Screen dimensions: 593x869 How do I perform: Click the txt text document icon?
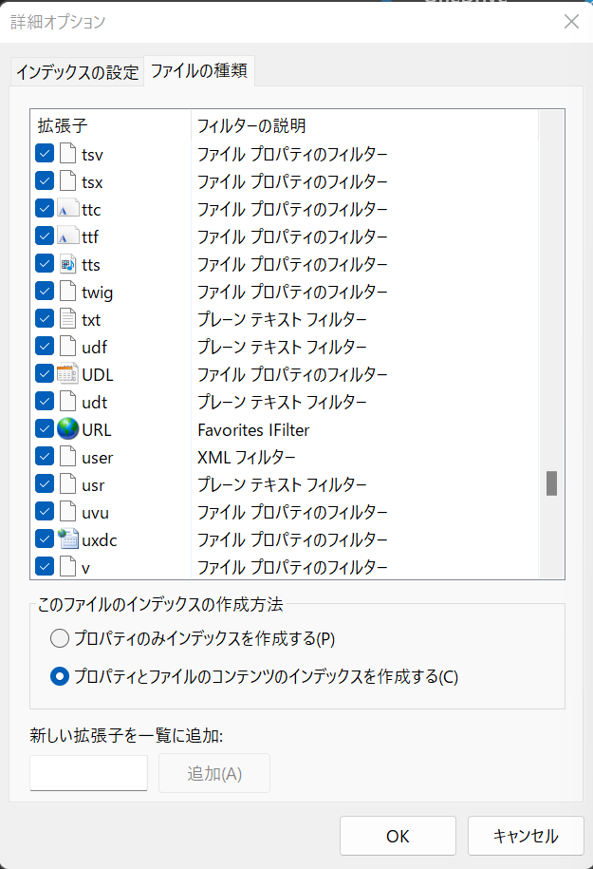pos(67,319)
